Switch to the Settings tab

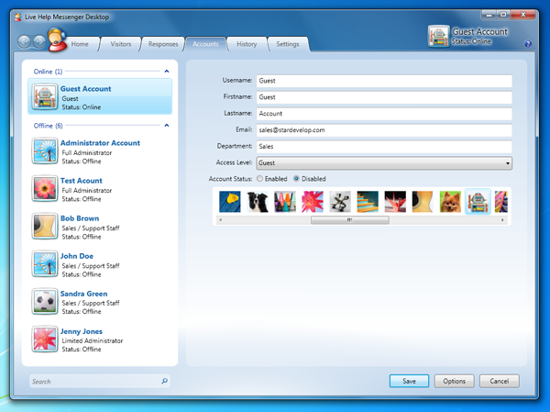coord(288,44)
